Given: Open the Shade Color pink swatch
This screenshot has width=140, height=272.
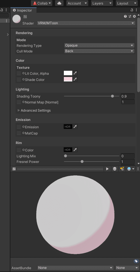Looking at the screenshot, I should click(68, 79).
